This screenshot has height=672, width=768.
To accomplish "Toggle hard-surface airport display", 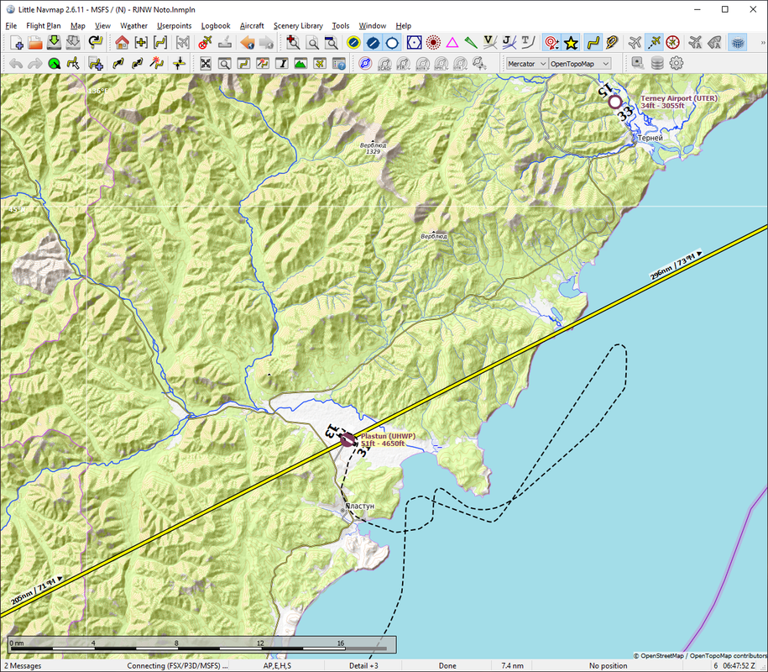I will click(x=373, y=43).
